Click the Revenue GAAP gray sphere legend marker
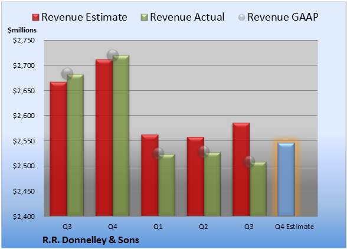 [x=242, y=18]
